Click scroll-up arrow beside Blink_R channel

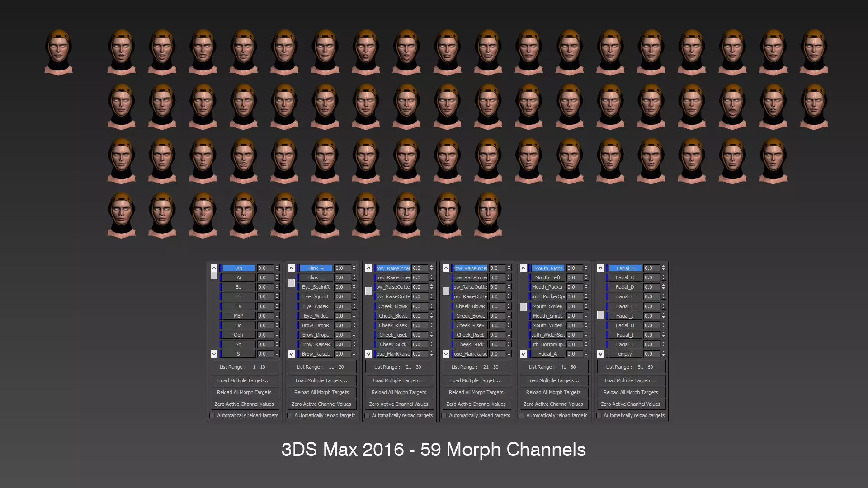291,268
